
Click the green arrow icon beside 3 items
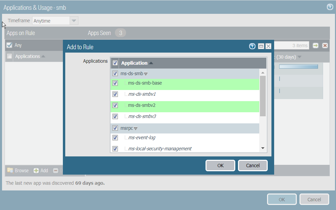315,46
